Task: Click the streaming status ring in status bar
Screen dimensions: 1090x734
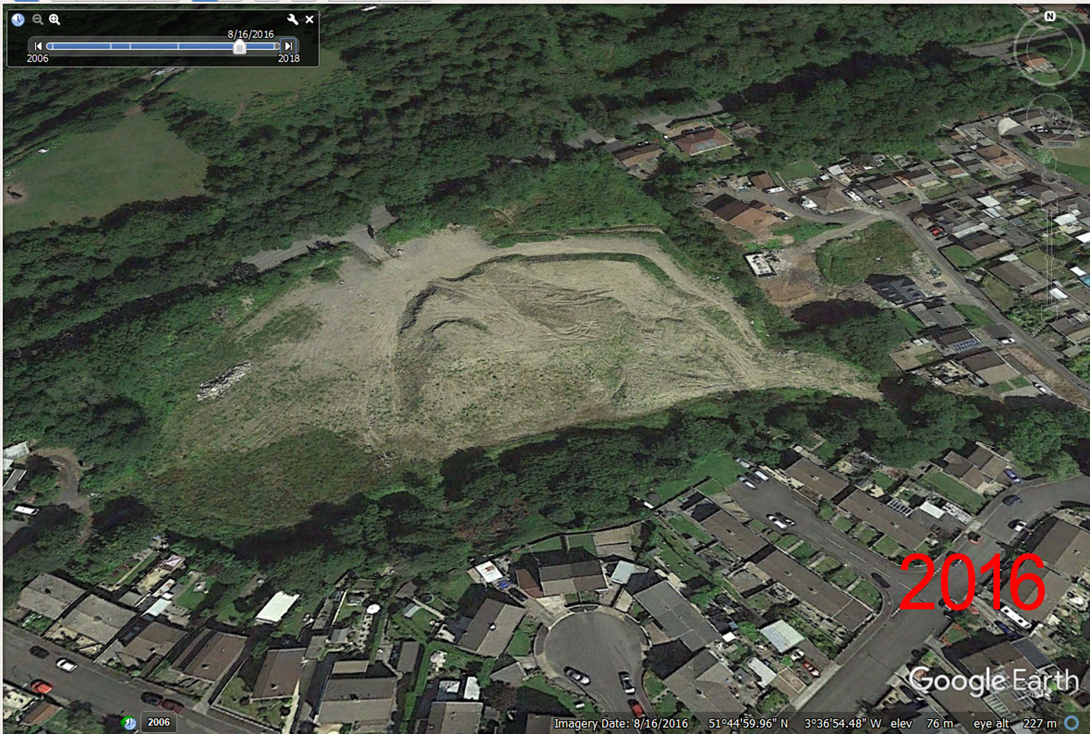Action: [1071, 723]
